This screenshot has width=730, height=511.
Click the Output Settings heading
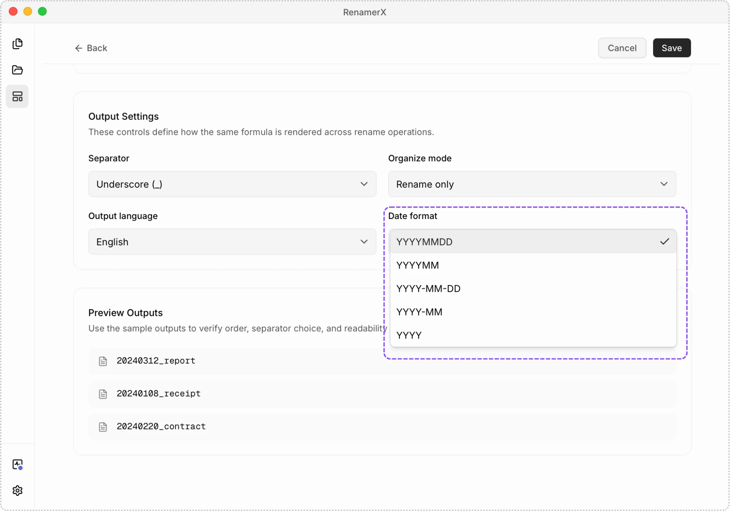click(x=123, y=116)
